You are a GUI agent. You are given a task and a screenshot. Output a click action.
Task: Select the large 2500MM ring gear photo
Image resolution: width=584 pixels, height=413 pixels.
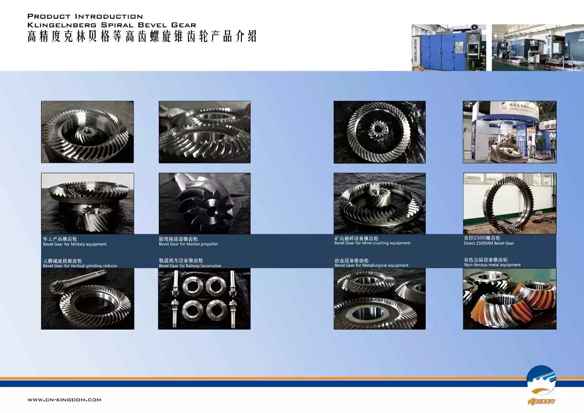coord(509,203)
